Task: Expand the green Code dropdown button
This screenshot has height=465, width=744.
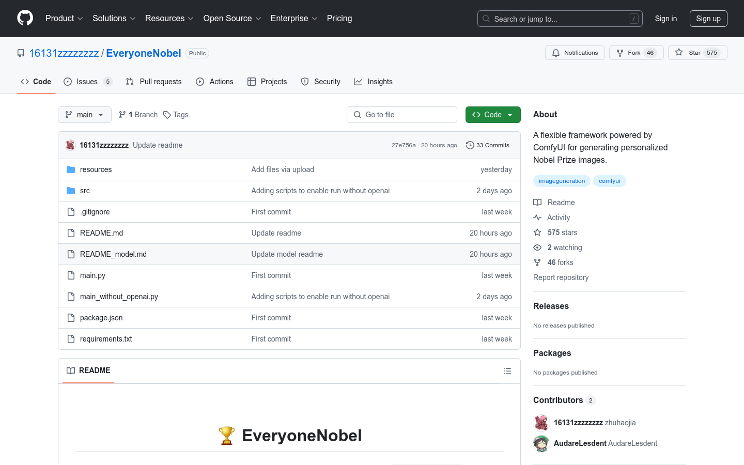Action: [493, 115]
